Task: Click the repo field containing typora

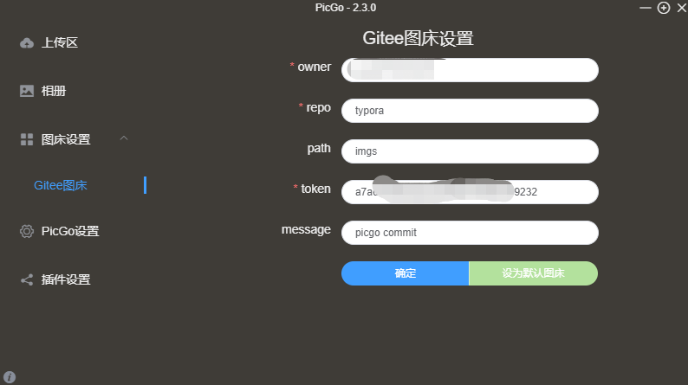Action: pyautogui.click(x=470, y=111)
